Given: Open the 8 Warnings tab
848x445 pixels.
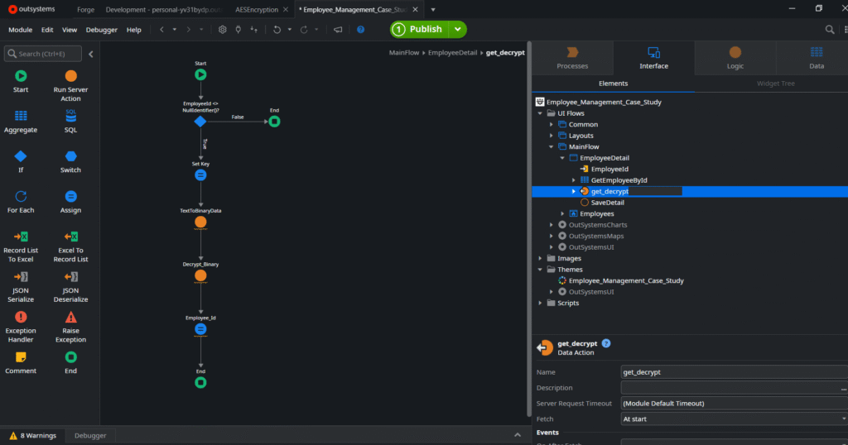Looking at the screenshot, I should point(32,436).
